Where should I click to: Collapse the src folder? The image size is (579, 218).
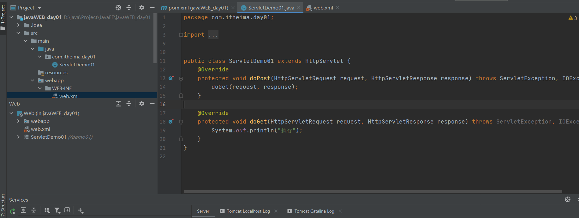coord(18,33)
